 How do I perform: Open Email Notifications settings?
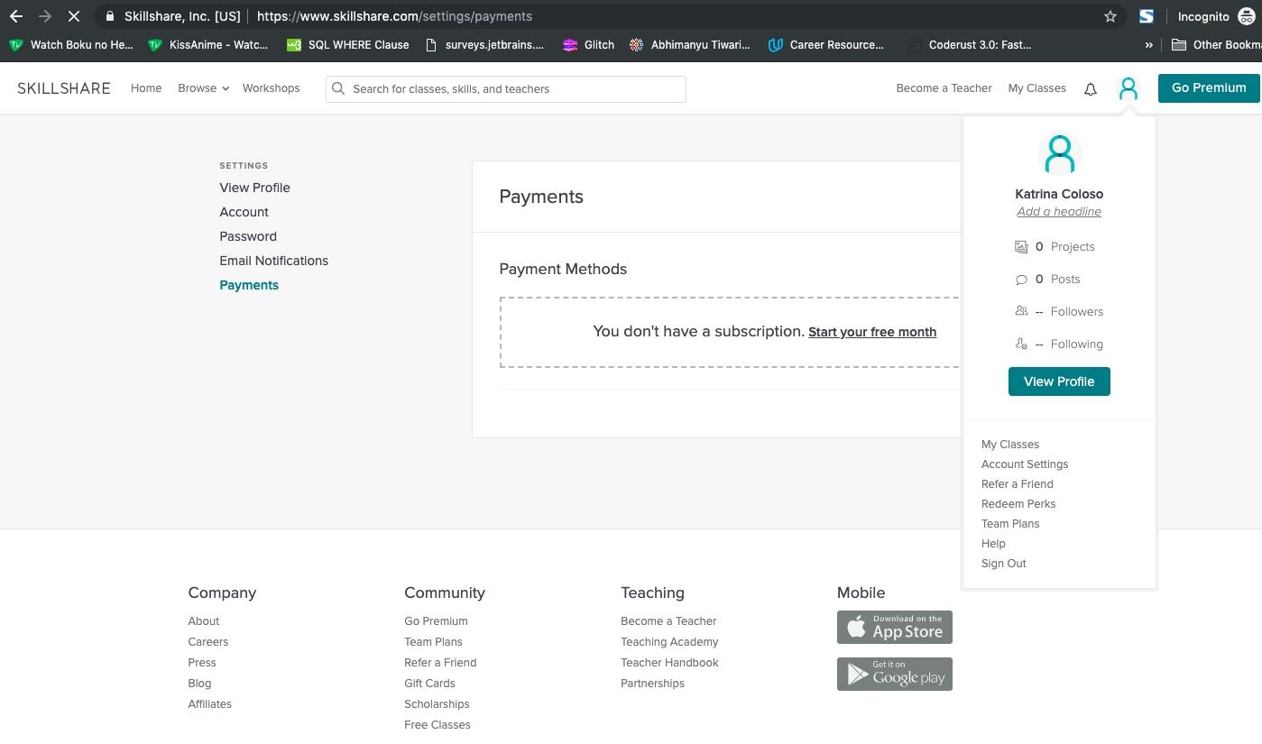(x=273, y=261)
